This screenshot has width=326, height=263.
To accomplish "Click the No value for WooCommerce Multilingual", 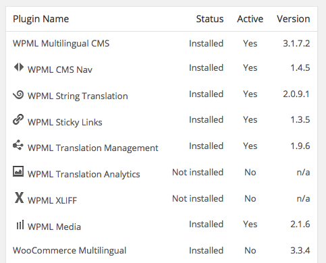I will tap(250, 250).
